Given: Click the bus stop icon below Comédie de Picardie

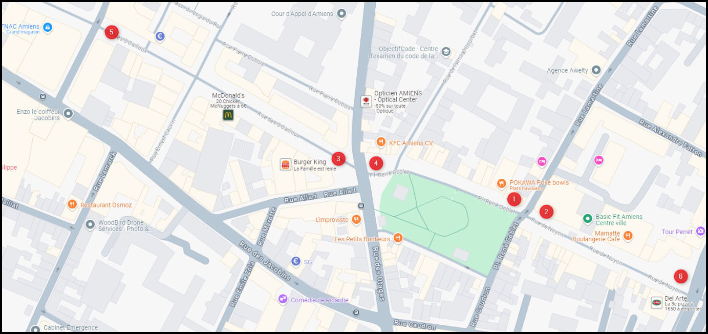Looking at the screenshot, I should [356, 312].
